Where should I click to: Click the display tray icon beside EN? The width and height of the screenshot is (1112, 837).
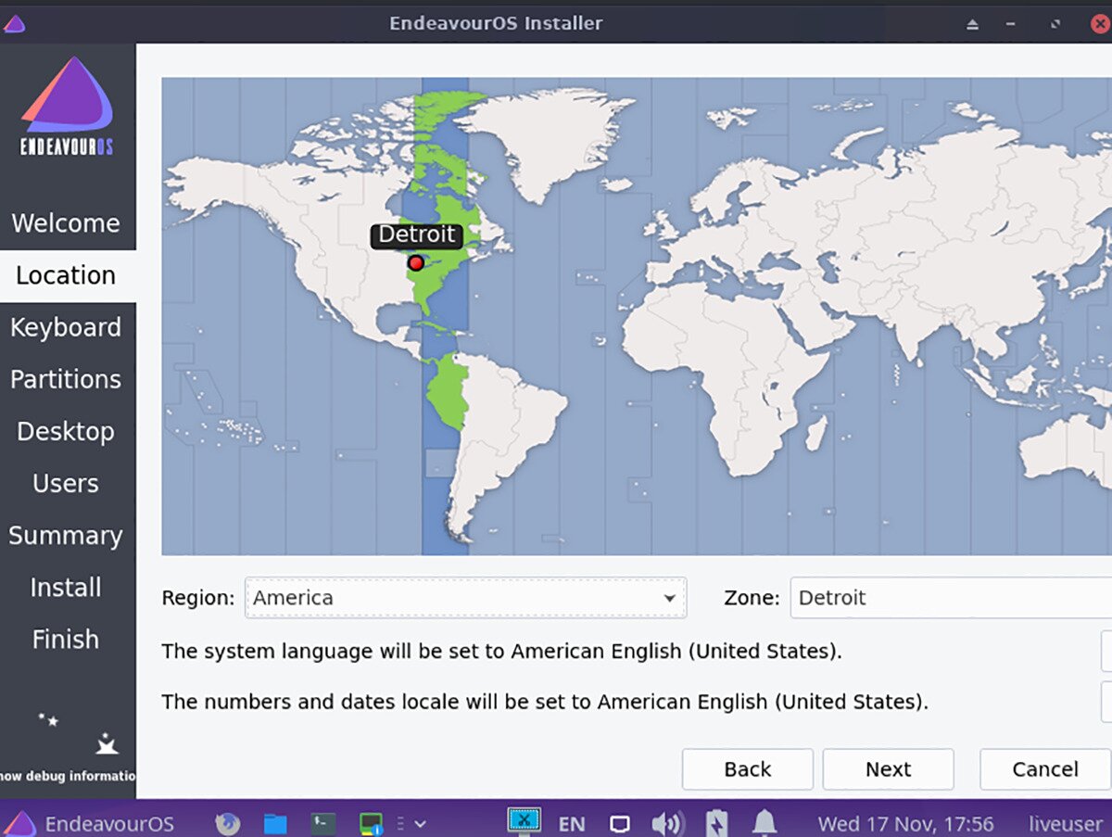pos(620,823)
